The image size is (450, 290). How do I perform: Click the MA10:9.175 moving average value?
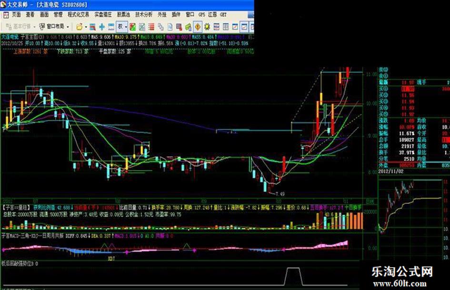[x=126, y=37]
